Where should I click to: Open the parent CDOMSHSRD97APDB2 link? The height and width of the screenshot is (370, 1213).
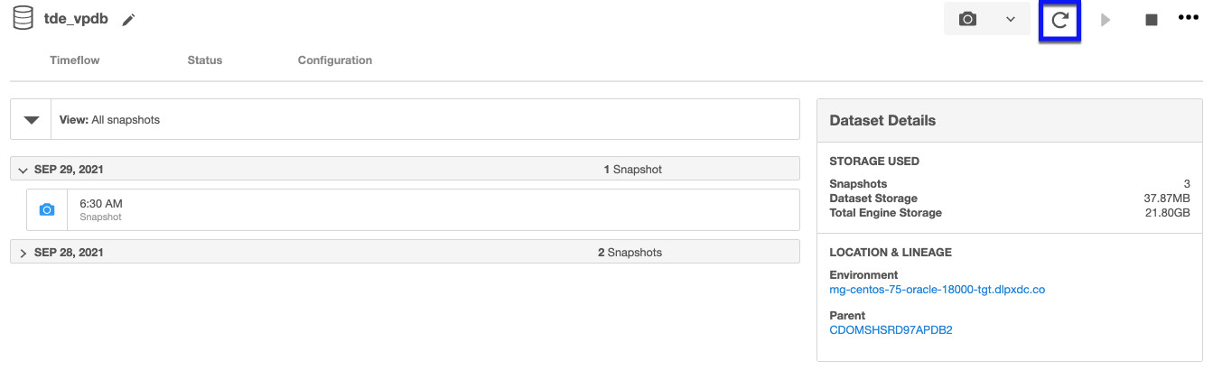click(891, 330)
